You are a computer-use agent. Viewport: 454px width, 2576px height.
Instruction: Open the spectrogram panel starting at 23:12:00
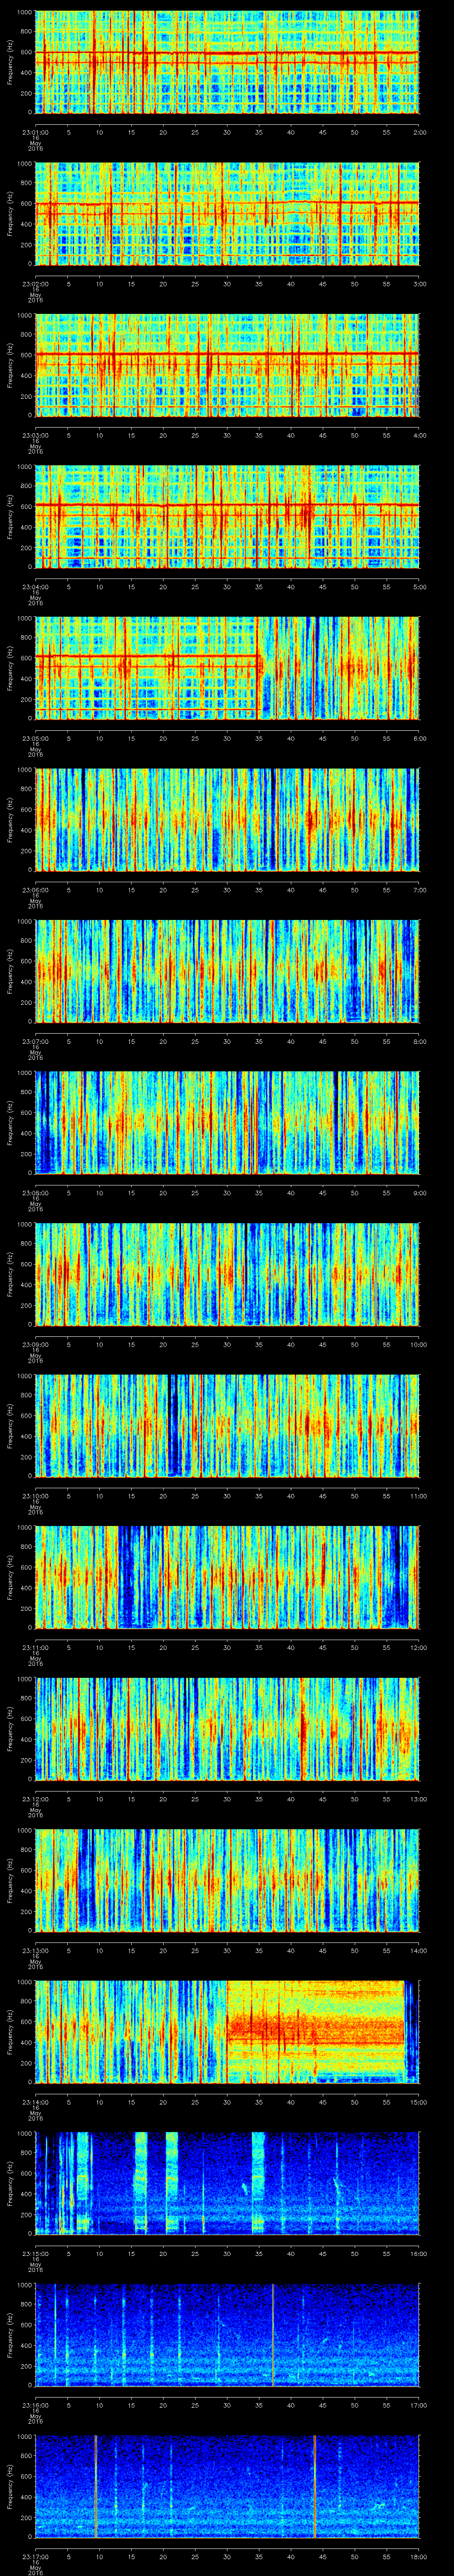[x=227, y=1728]
